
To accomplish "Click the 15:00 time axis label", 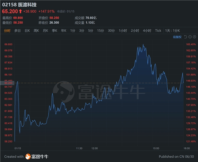I will pos(156,148).
